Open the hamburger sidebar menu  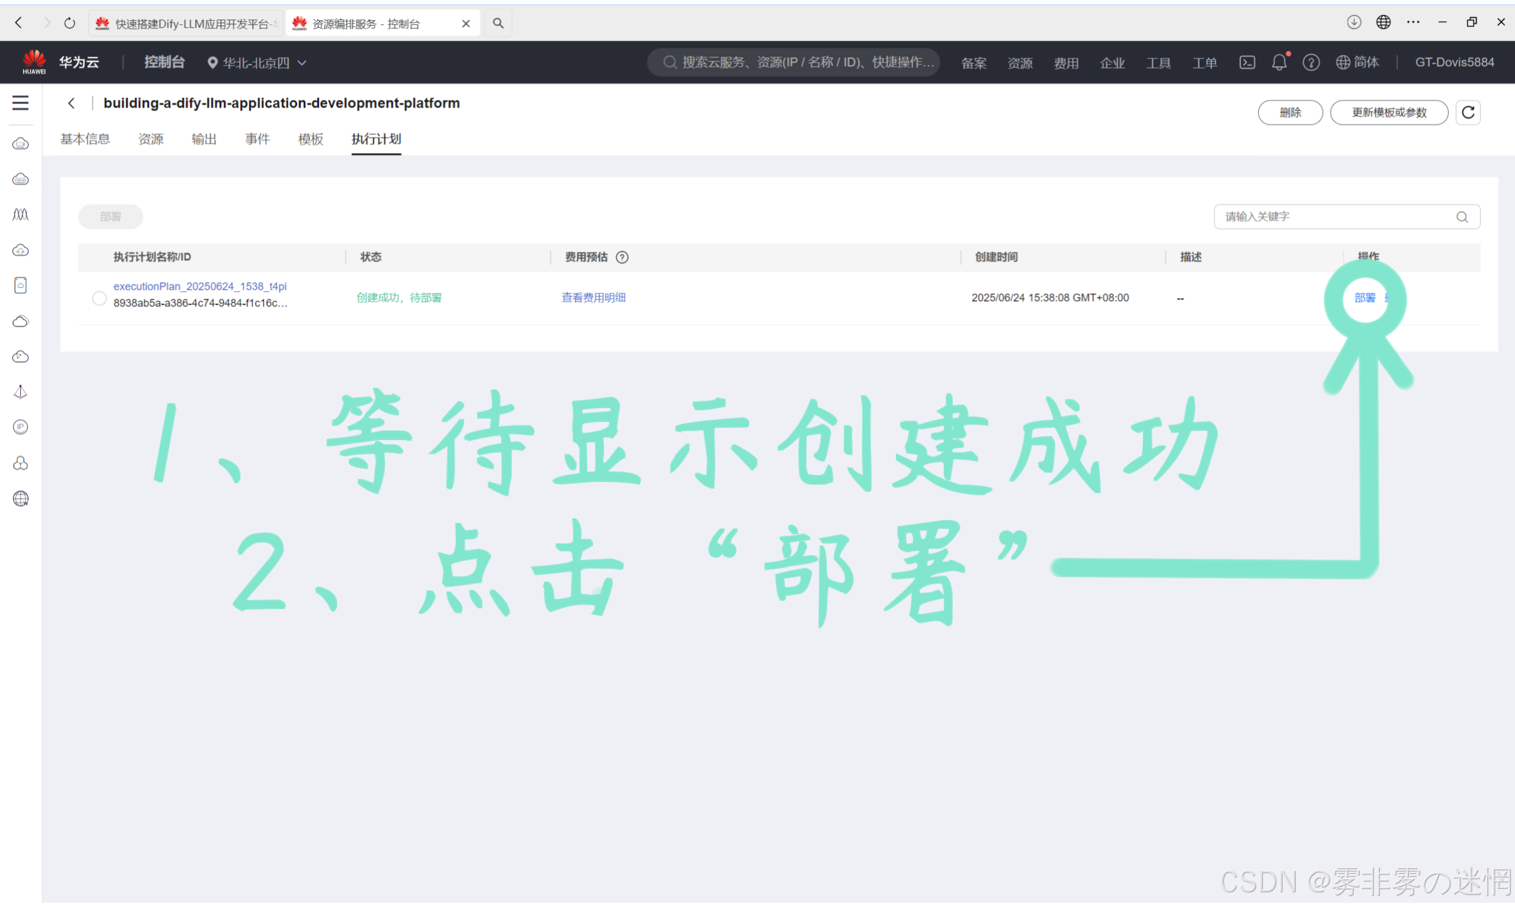pos(20,103)
